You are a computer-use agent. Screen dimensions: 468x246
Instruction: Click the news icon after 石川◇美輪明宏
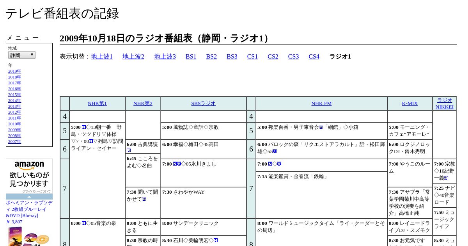pos(216,241)
